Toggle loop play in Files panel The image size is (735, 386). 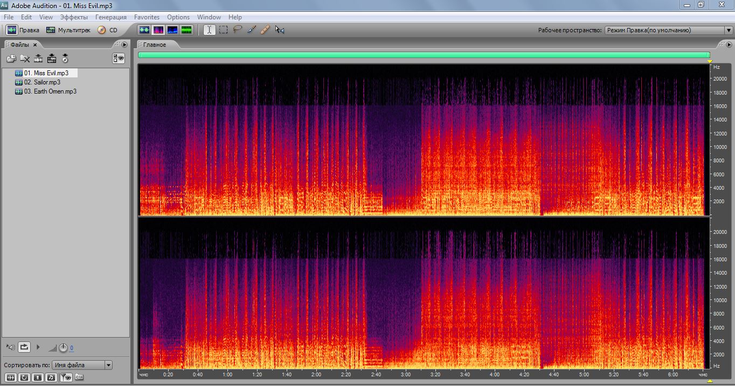(x=24, y=347)
